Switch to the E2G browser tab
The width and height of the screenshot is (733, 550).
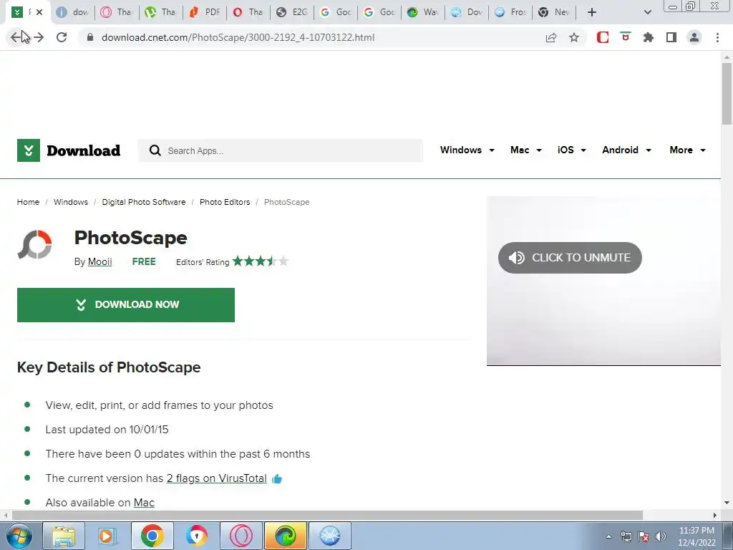292,12
